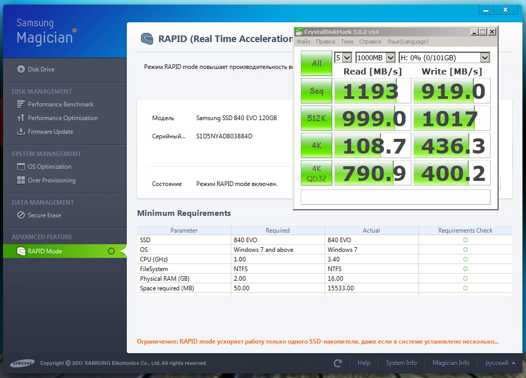Select OS Optimization
Image resolution: width=526 pixels, height=378 pixels.
50,167
